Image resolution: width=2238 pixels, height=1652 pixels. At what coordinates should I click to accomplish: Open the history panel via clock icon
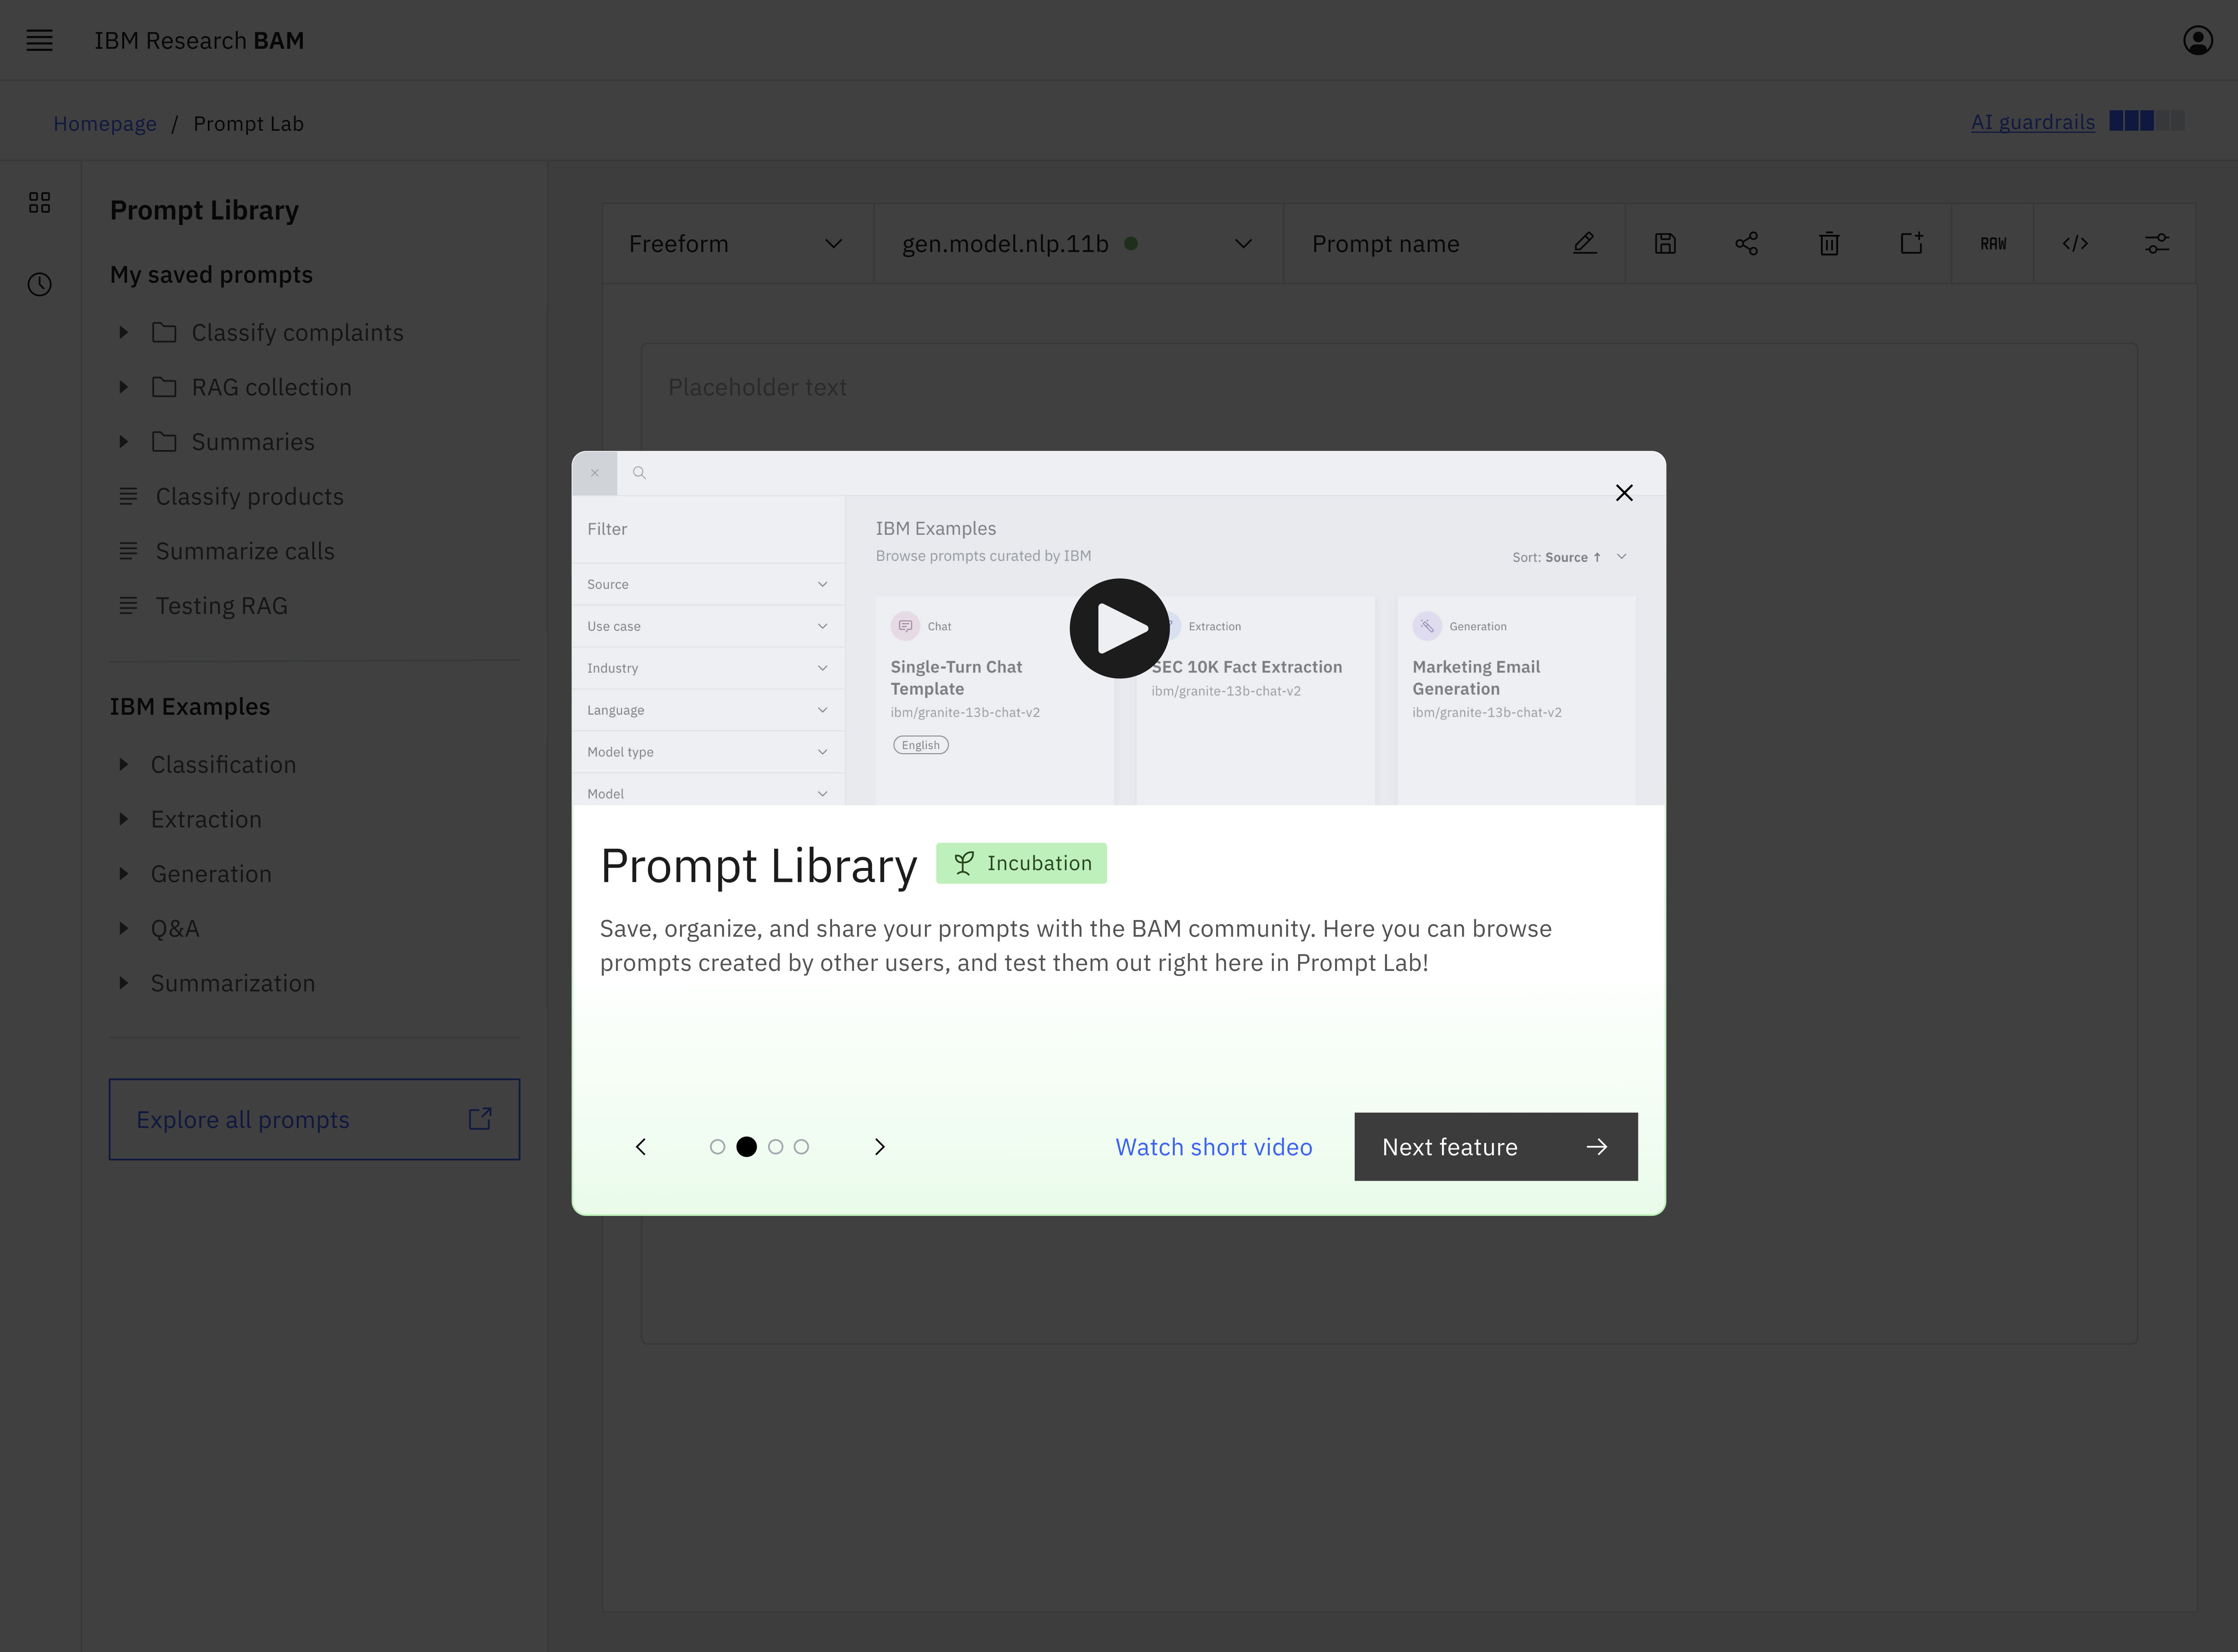coord(40,284)
